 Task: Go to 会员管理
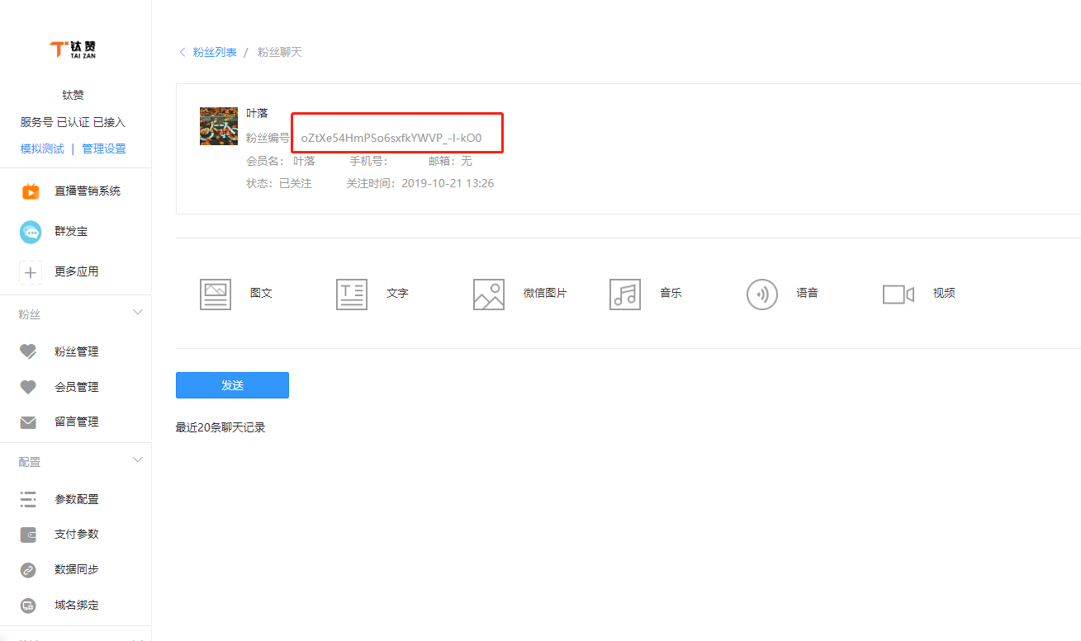coord(75,387)
